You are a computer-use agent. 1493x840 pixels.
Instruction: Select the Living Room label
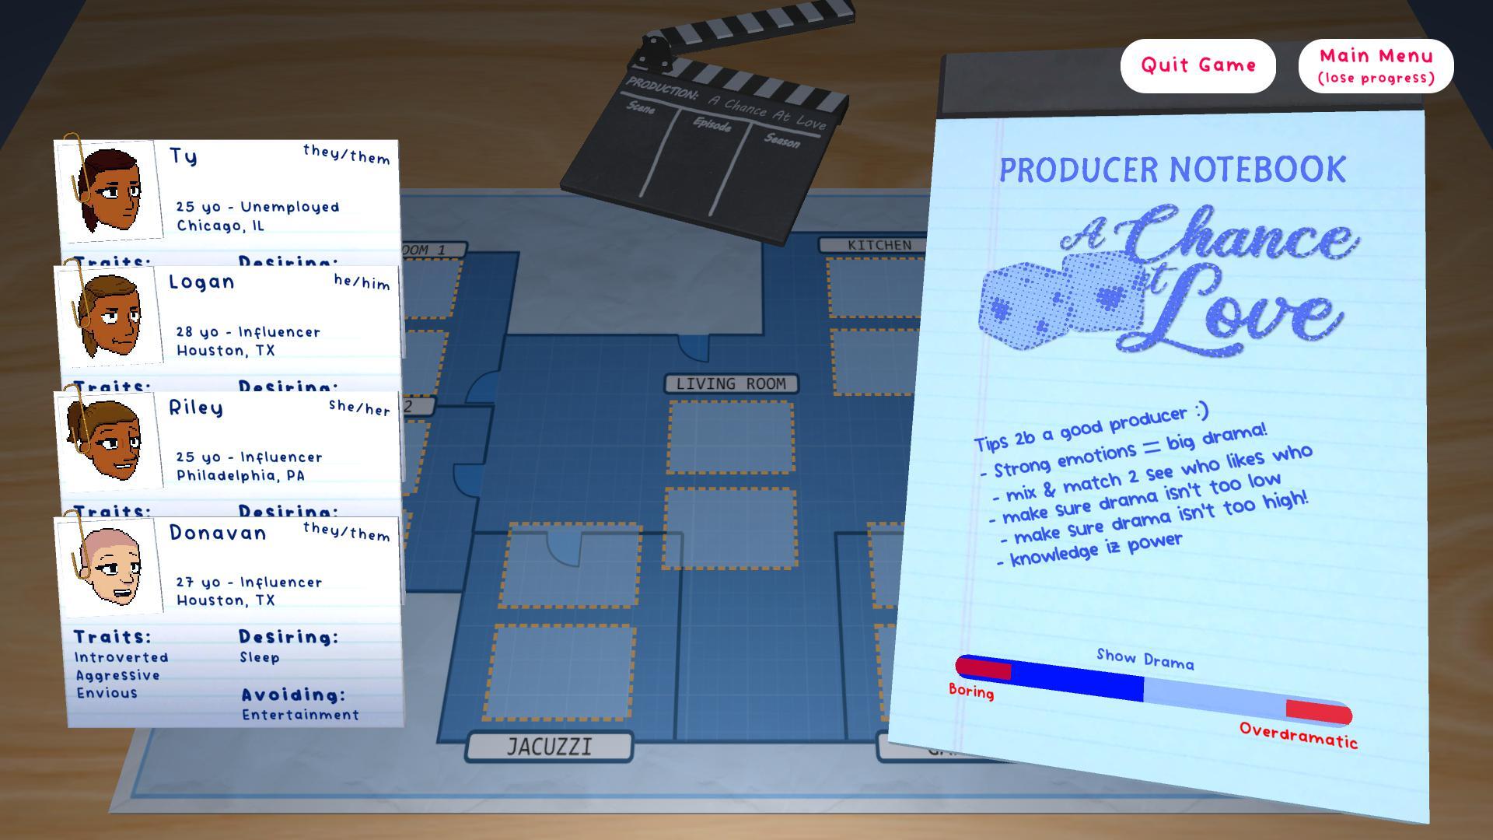pyautogui.click(x=731, y=383)
